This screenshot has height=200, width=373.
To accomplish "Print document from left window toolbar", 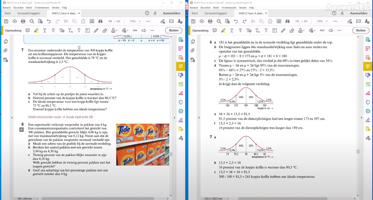I will (x=23, y=21).
